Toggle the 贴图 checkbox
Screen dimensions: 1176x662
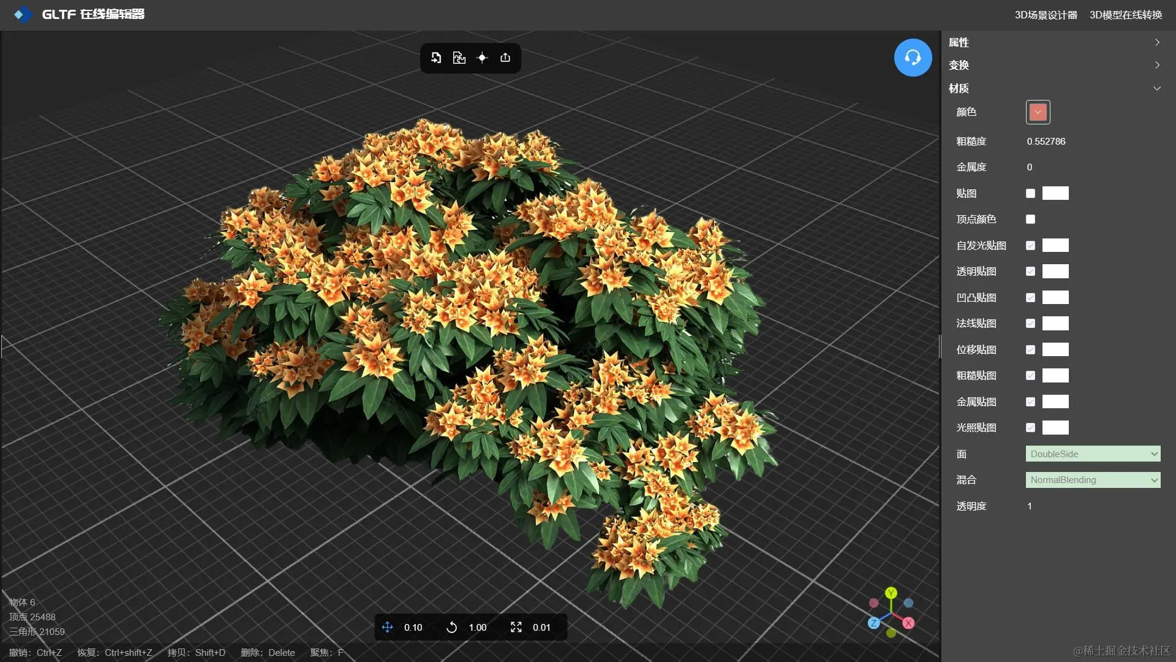coord(1030,194)
